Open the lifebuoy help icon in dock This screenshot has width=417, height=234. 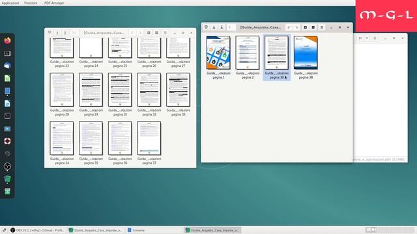point(7,141)
